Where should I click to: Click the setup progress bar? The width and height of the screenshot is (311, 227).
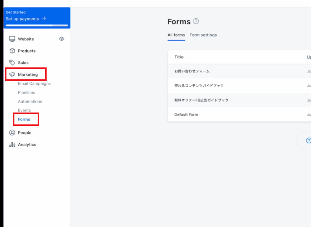point(37,25)
